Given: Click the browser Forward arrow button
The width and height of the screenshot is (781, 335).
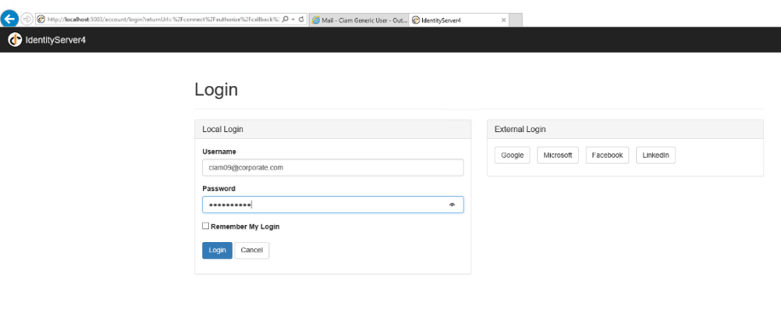Looking at the screenshot, I should click(x=26, y=19).
